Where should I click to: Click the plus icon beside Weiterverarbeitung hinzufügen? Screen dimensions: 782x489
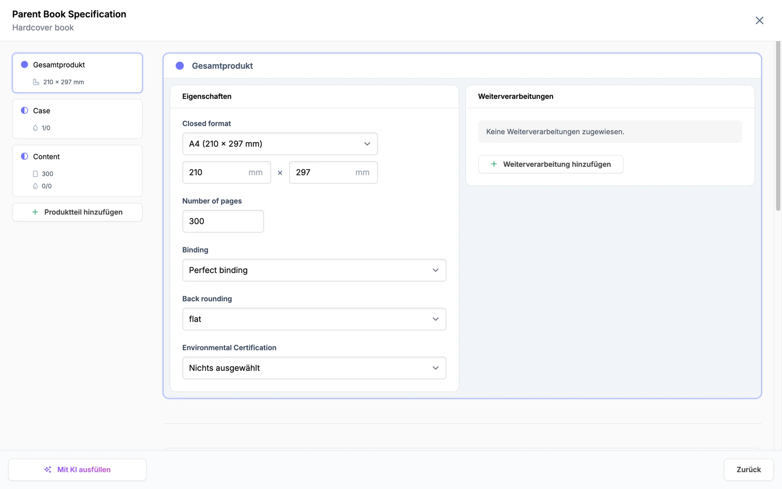pos(494,164)
